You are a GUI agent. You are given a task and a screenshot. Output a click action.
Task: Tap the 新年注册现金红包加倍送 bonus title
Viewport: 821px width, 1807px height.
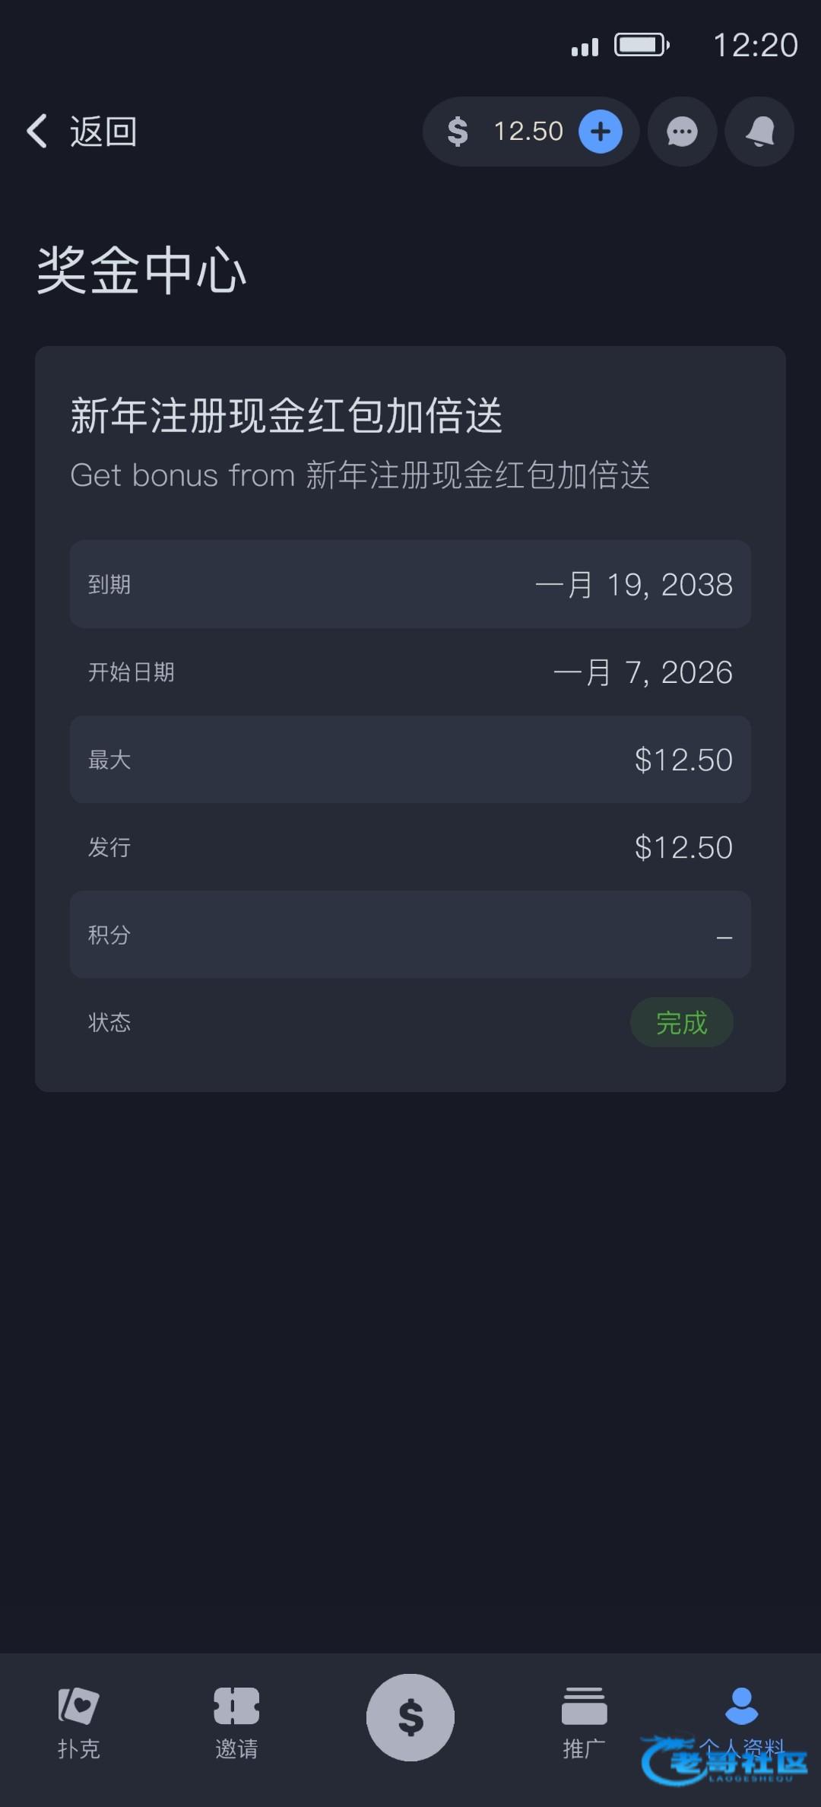(287, 416)
